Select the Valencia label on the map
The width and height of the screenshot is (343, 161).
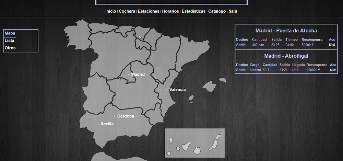177,90
